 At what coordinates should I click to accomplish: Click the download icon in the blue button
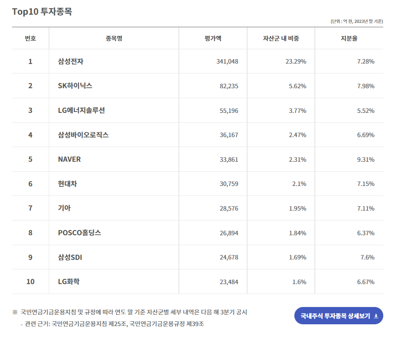click(375, 316)
